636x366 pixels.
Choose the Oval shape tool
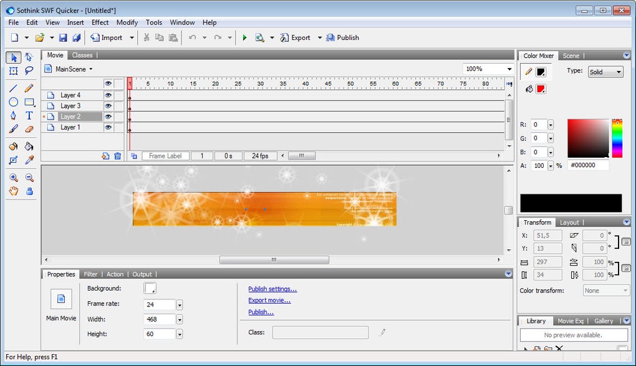tap(13, 102)
